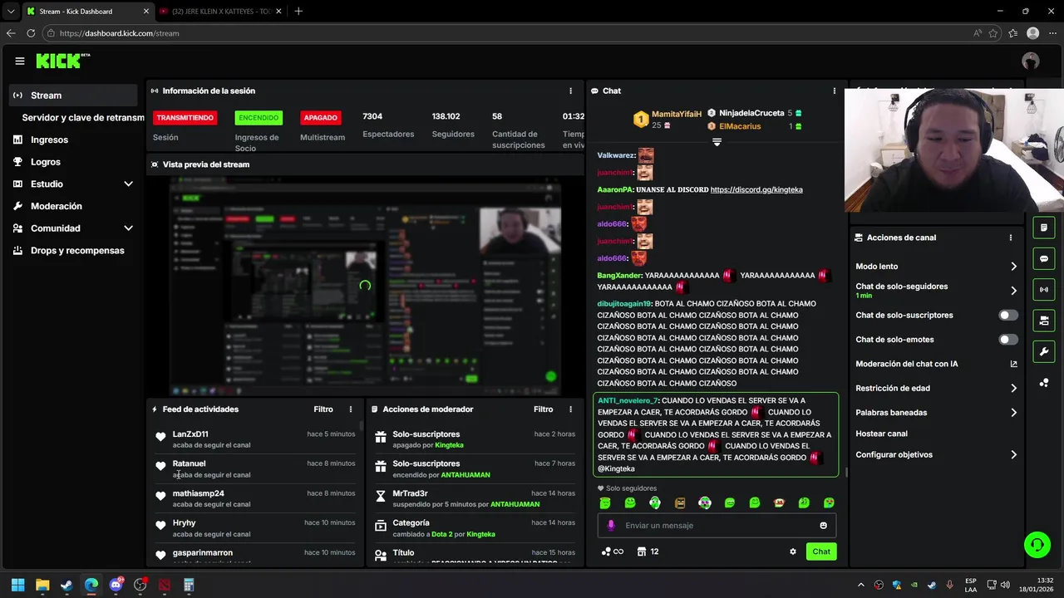Refresh the browser page
The image size is (1064, 598).
pos(31,33)
